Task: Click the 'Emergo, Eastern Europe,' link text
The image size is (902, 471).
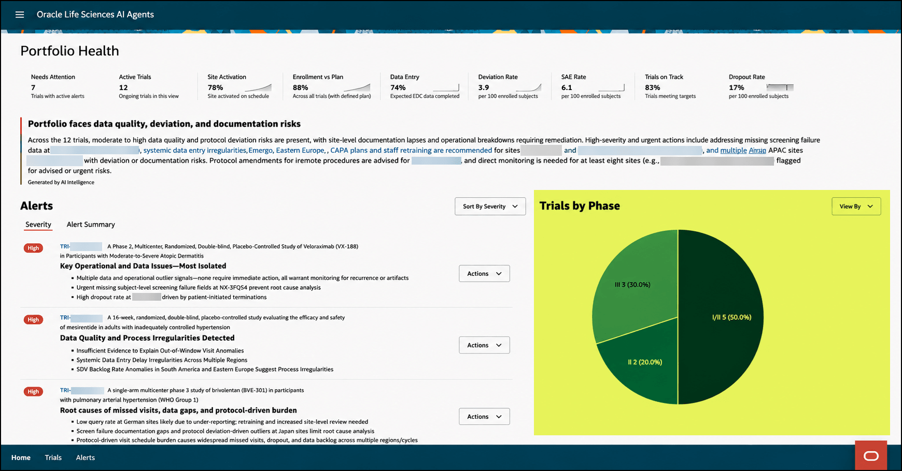Action: (x=287, y=150)
